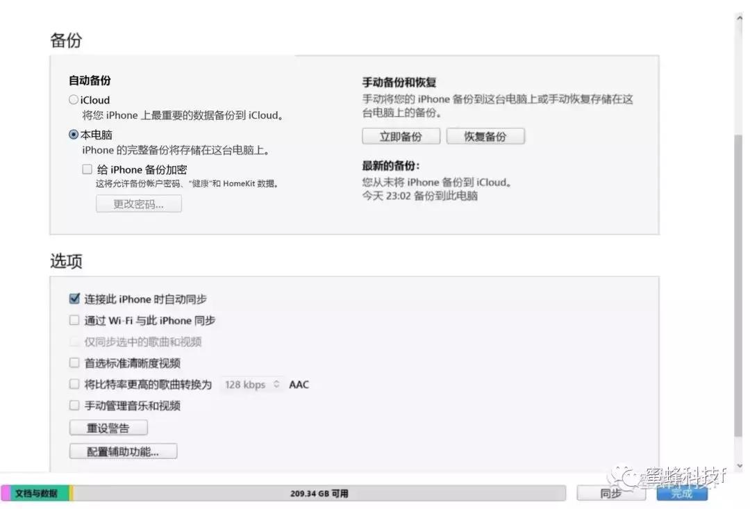
Task: Open the 128 kbps bitrate dropdown
Action: click(x=251, y=385)
